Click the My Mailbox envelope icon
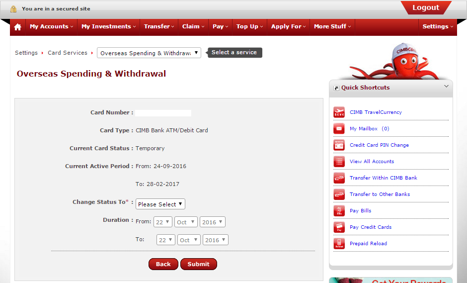 point(339,128)
